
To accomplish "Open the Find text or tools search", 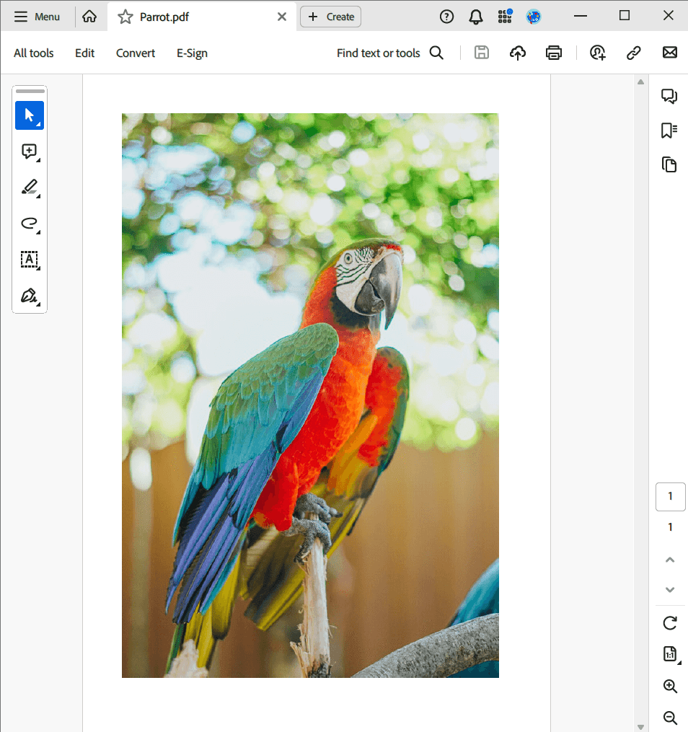I will coord(389,53).
